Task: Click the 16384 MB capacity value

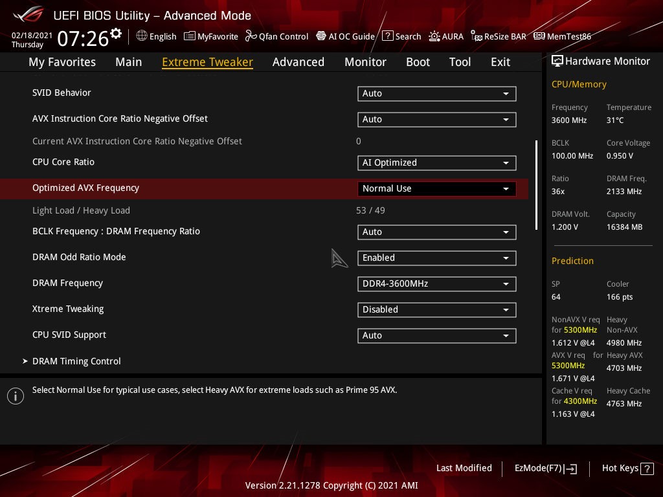Action: [625, 227]
